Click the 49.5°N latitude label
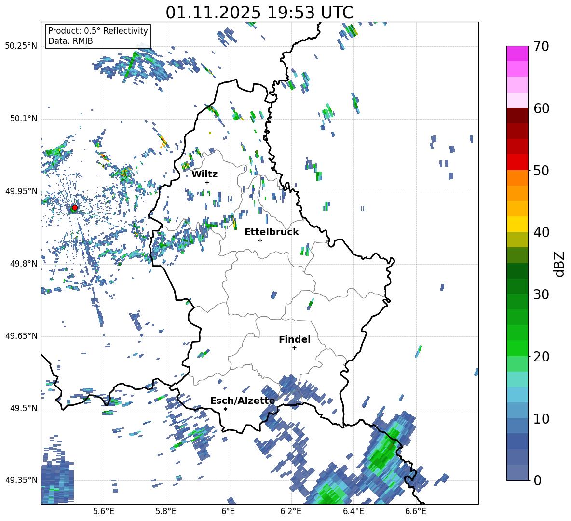This screenshot has height=521, width=571. pyautogui.click(x=24, y=408)
